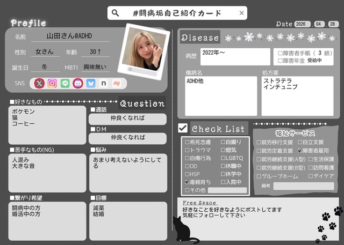Select the Bluesky butterfly icon
This screenshot has height=245, width=344.
pyautogui.click(x=91, y=83)
